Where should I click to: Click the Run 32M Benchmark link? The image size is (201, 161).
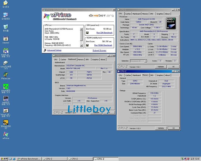click(104, 33)
